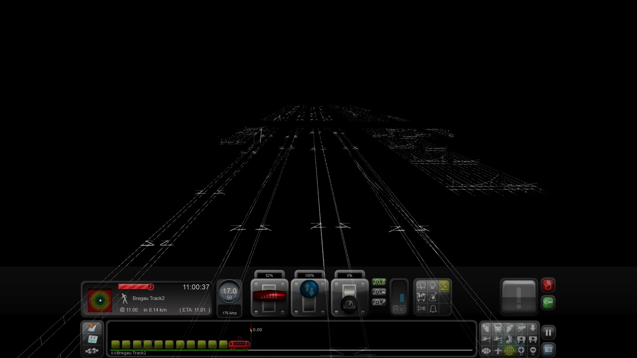Click the throttle lever at 52%
The image size is (637, 358).
(x=269, y=296)
